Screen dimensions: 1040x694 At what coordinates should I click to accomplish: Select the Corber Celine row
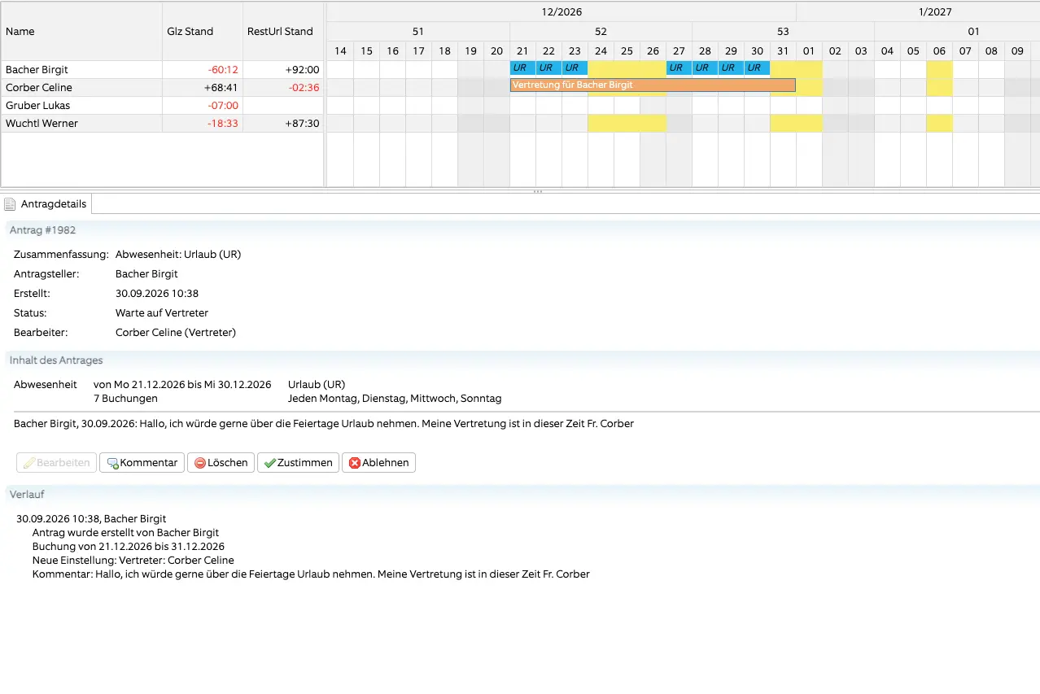[x=163, y=88]
